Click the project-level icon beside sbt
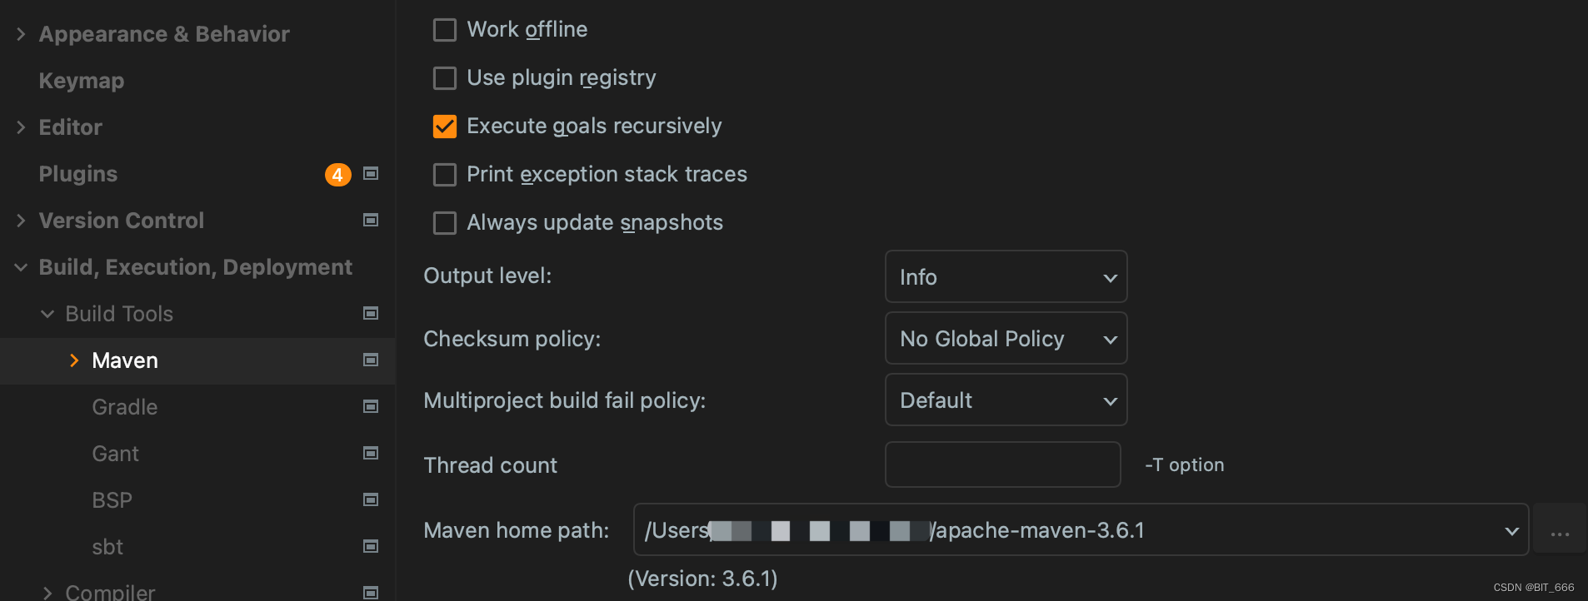1588x601 pixels. [371, 546]
